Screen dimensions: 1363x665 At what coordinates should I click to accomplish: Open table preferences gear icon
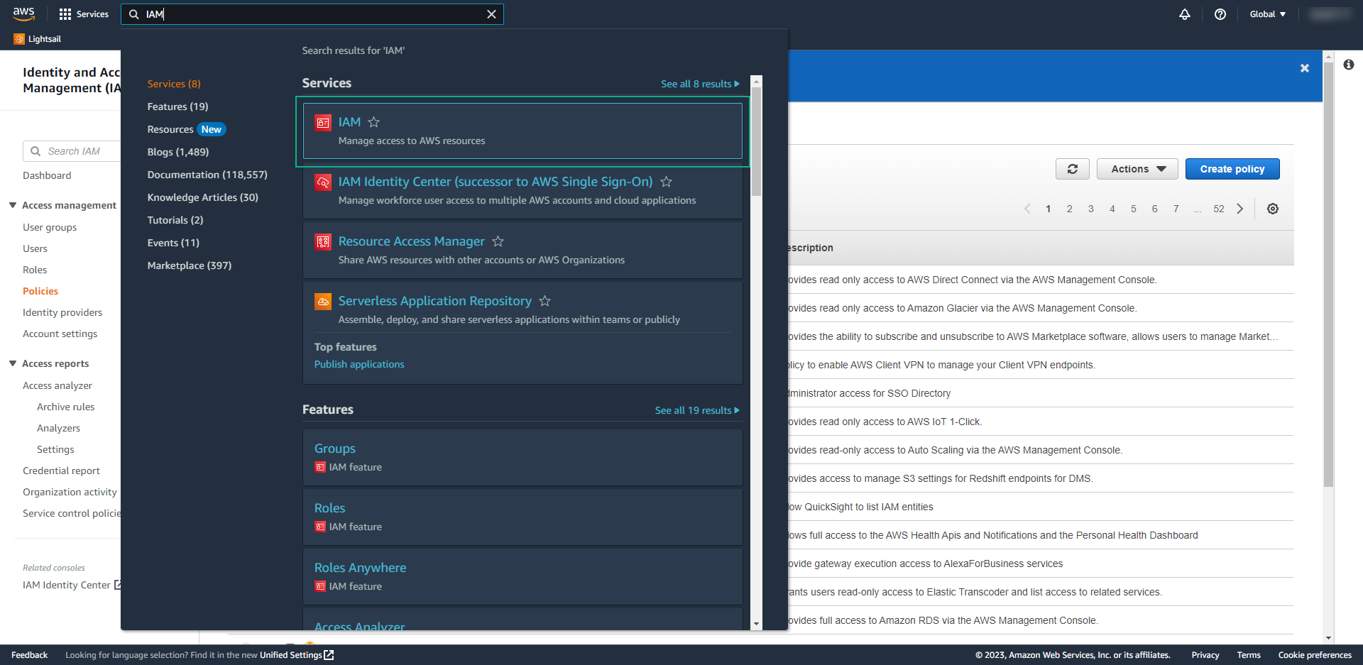click(1273, 209)
